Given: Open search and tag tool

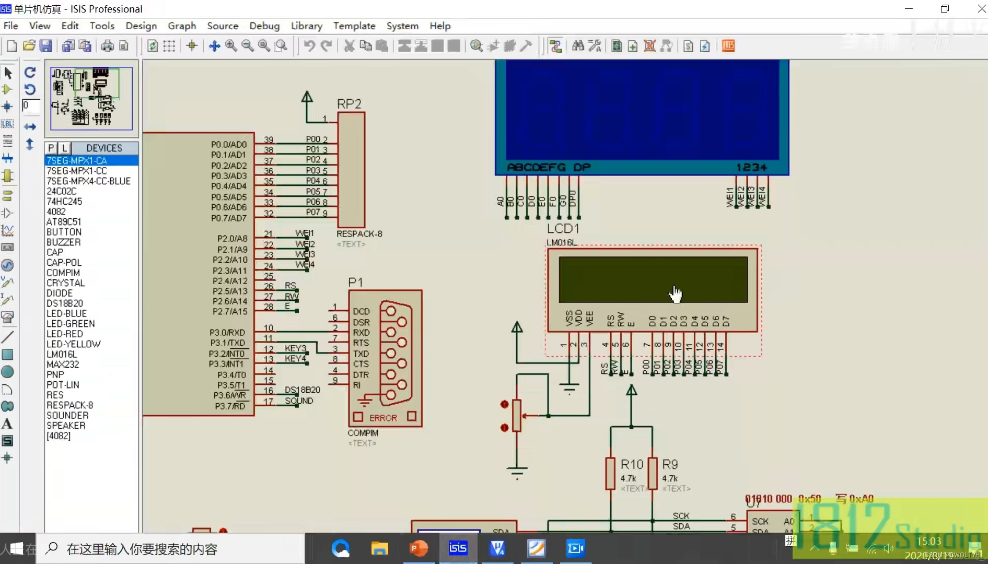Looking at the screenshot, I should point(578,46).
